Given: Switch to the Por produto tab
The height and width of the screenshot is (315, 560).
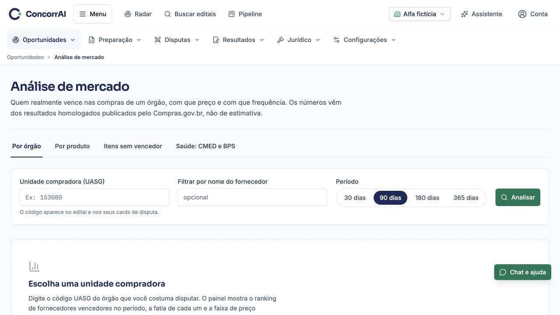Looking at the screenshot, I should tap(72, 146).
